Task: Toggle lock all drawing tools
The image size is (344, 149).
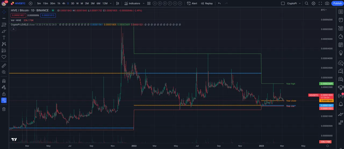Action: tap(4, 94)
